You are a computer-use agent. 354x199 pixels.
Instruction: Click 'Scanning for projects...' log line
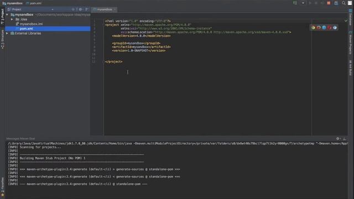tap(34, 147)
